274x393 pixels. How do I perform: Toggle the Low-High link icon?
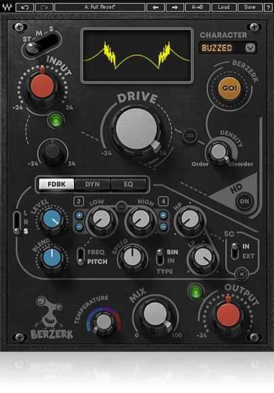pos(121,207)
